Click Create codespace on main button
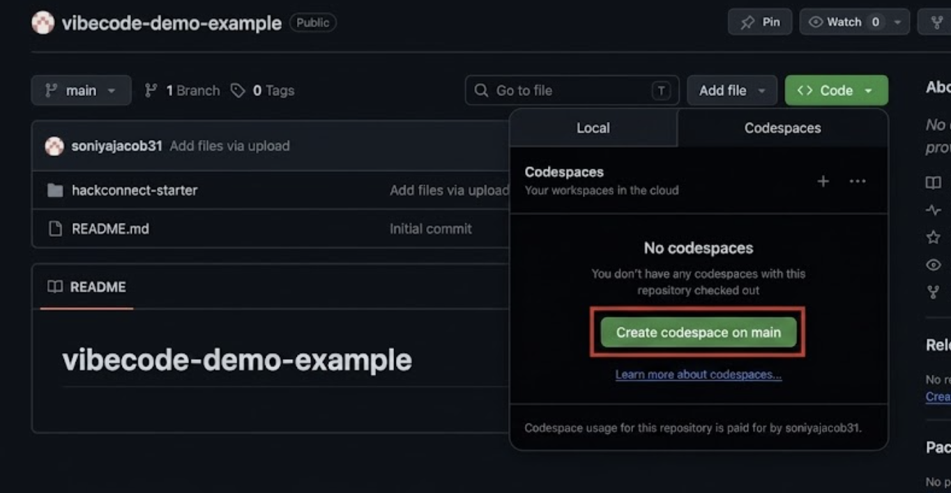 (698, 332)
